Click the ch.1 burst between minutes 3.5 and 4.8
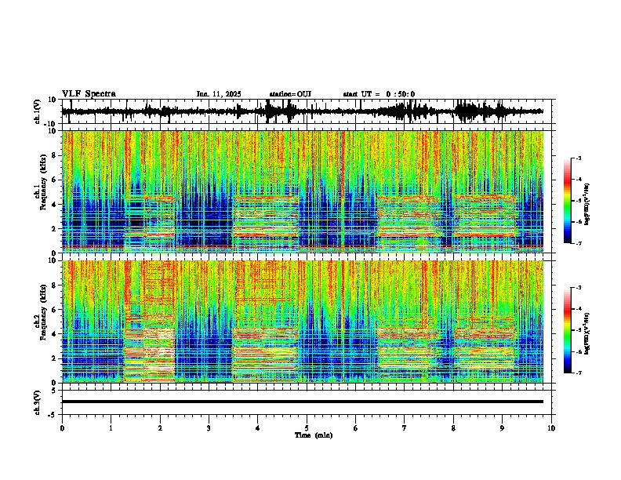This screenshot has width=621, height=480. [265, 217]
